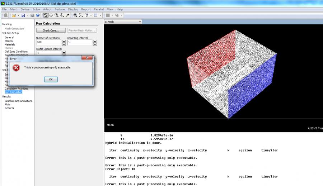Click OK in the Error dialog

(x=51, y=80)
